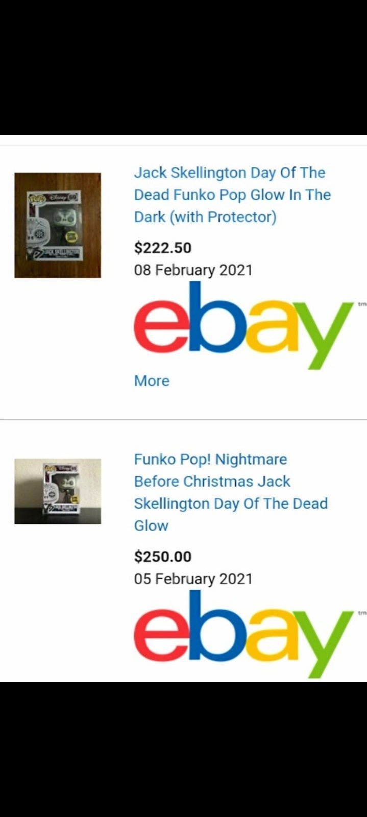Click the tm mark beside the first eBay logo

pos(362,304)
